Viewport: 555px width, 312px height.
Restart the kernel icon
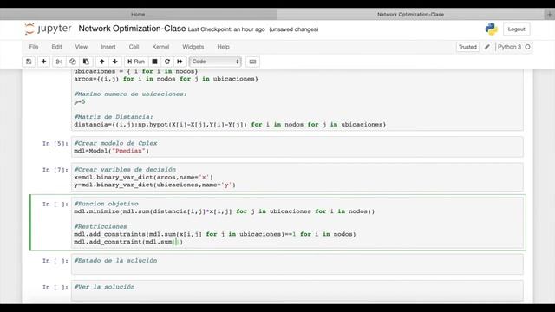click(x=167, y=62)
